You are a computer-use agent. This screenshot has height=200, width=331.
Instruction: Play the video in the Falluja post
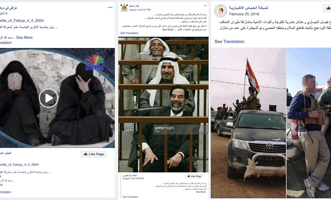click(48, 98)
